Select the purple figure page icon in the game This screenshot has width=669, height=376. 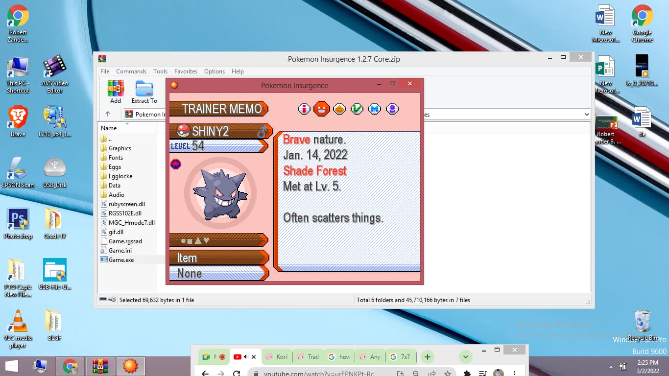click(x=392, y=109)
